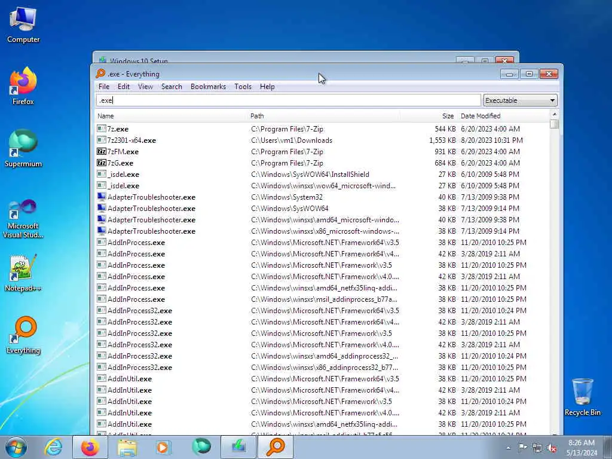This screenshot has height=459, width=612.
Task: Select AdapterTroubleshooter.exe in C:\Windows\SysWOW64
Action: (x=151, y=208)
